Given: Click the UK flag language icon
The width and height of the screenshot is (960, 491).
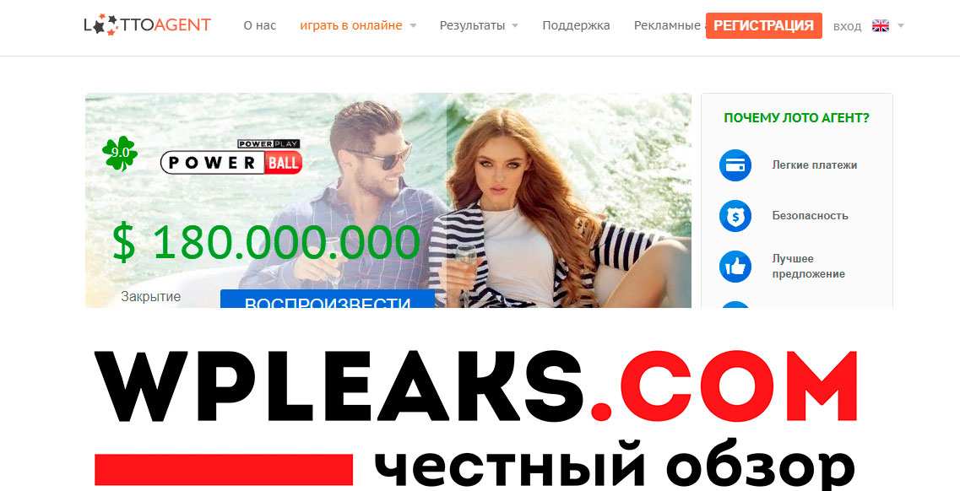Looking at the screenshot, I should pyautogui.click(x=881, y=25).
